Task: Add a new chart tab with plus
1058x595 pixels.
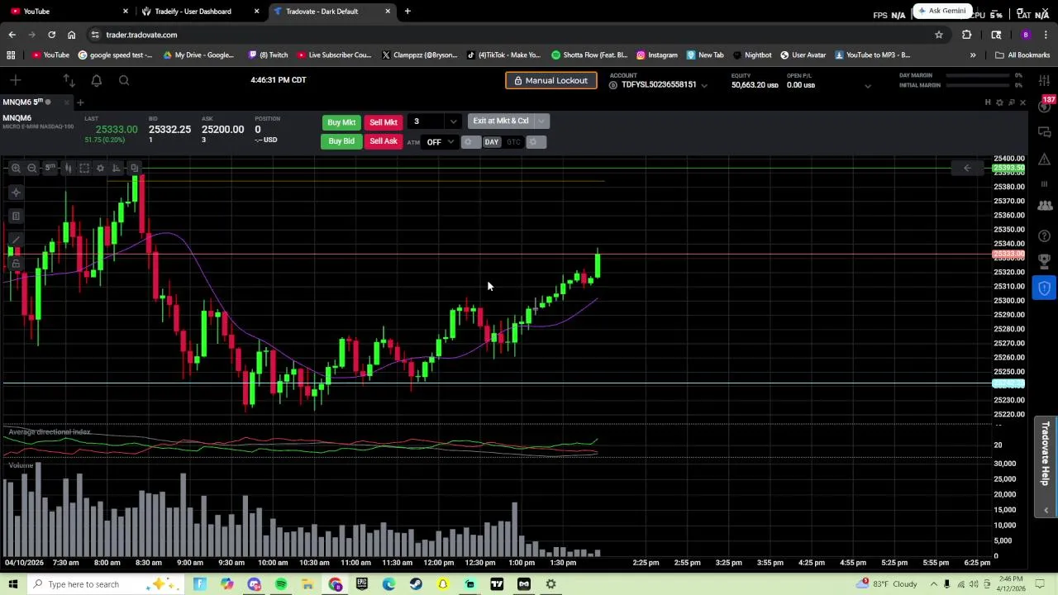Action: (x=80, y=102)
